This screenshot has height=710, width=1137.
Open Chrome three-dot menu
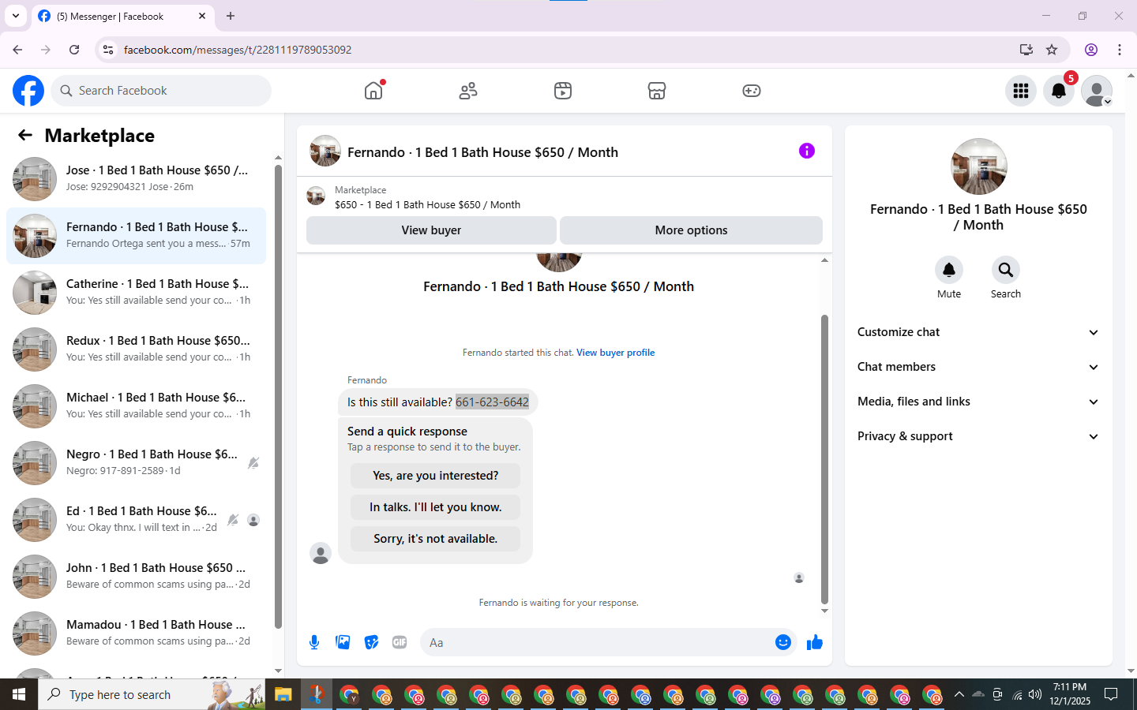pyautogui.click(x=1120, y=50)
